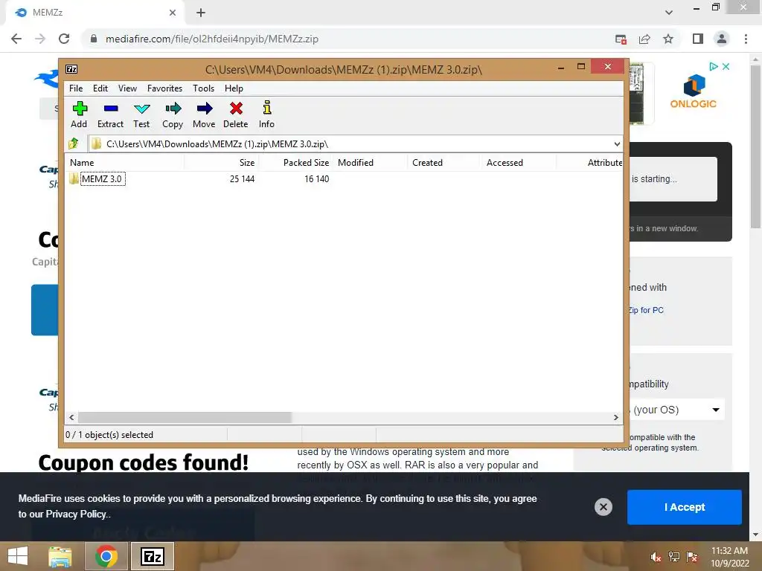Click the network tray icon
Image resolution: width=762 pixels, height=571 pixels.
pyautogui.click(x=674, y=557)
